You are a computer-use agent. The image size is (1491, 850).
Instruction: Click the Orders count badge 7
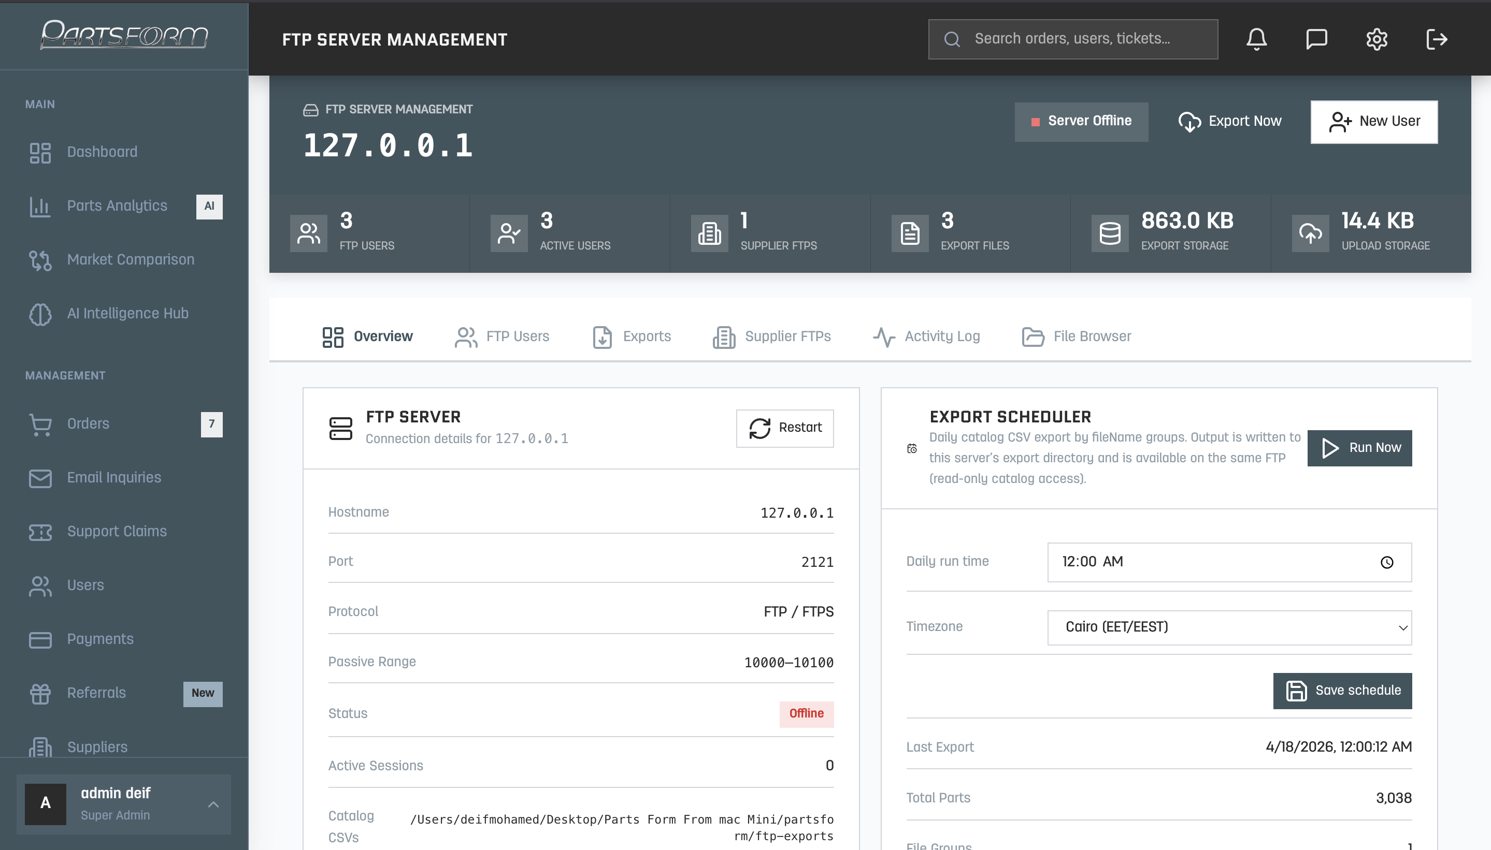211,424
